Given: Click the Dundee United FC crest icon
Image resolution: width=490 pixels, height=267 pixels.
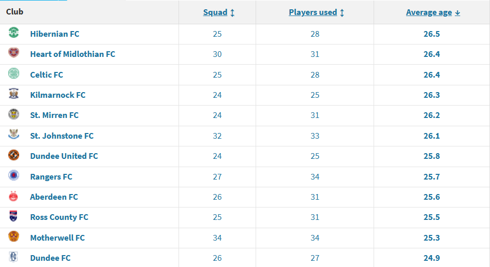Looking at the screenshot, I should tap(13, 155).
